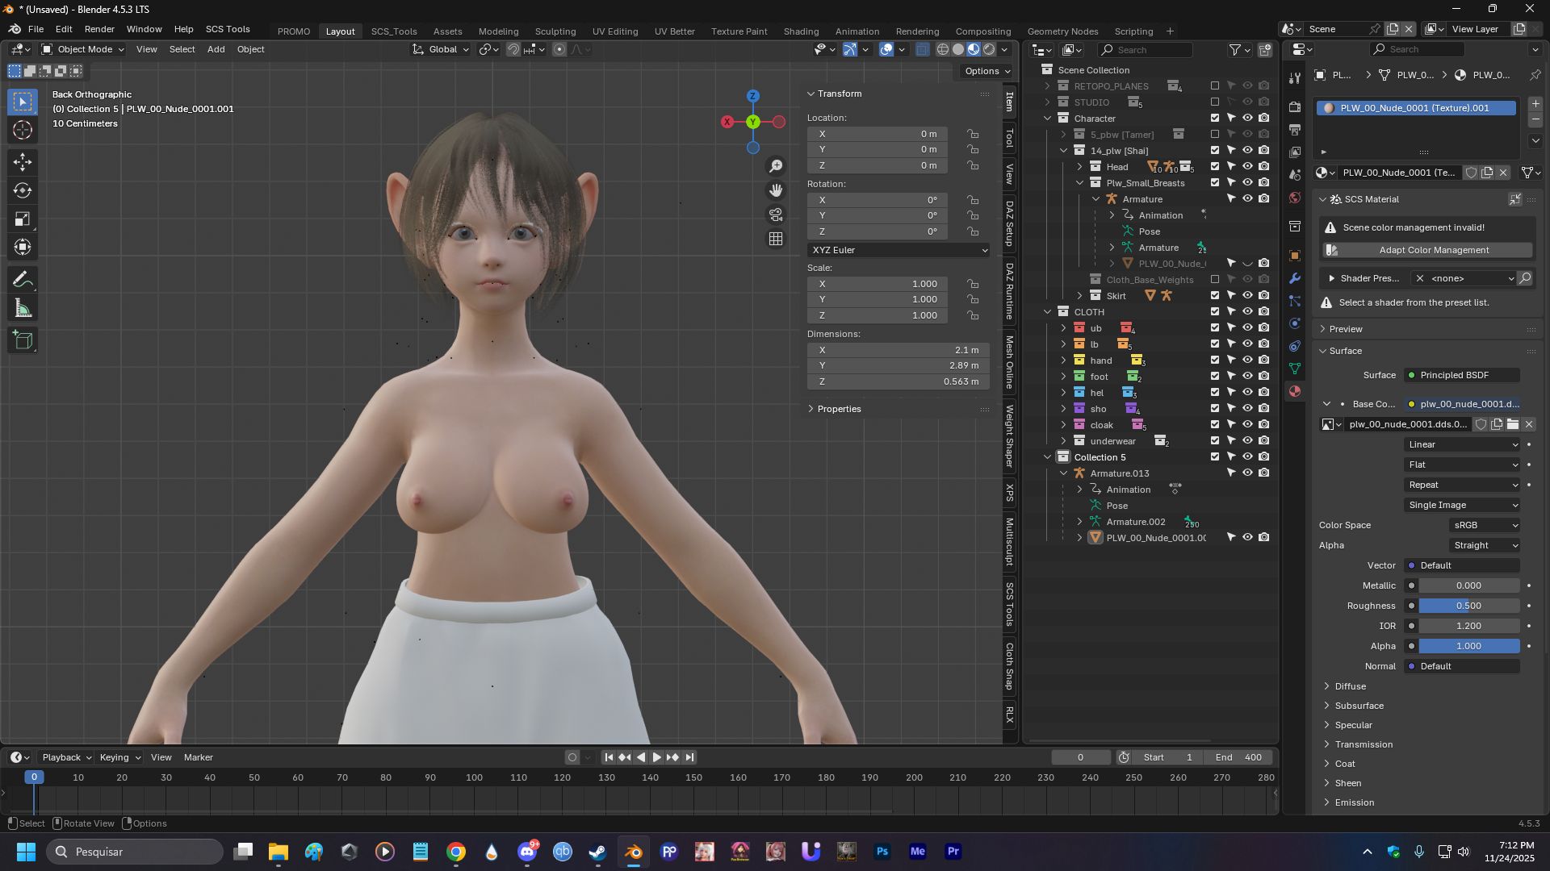Screen dimensions: 1550x871
Task: Click the Roughness slider
Action: pyautogui.click(x=1468, y=606)
